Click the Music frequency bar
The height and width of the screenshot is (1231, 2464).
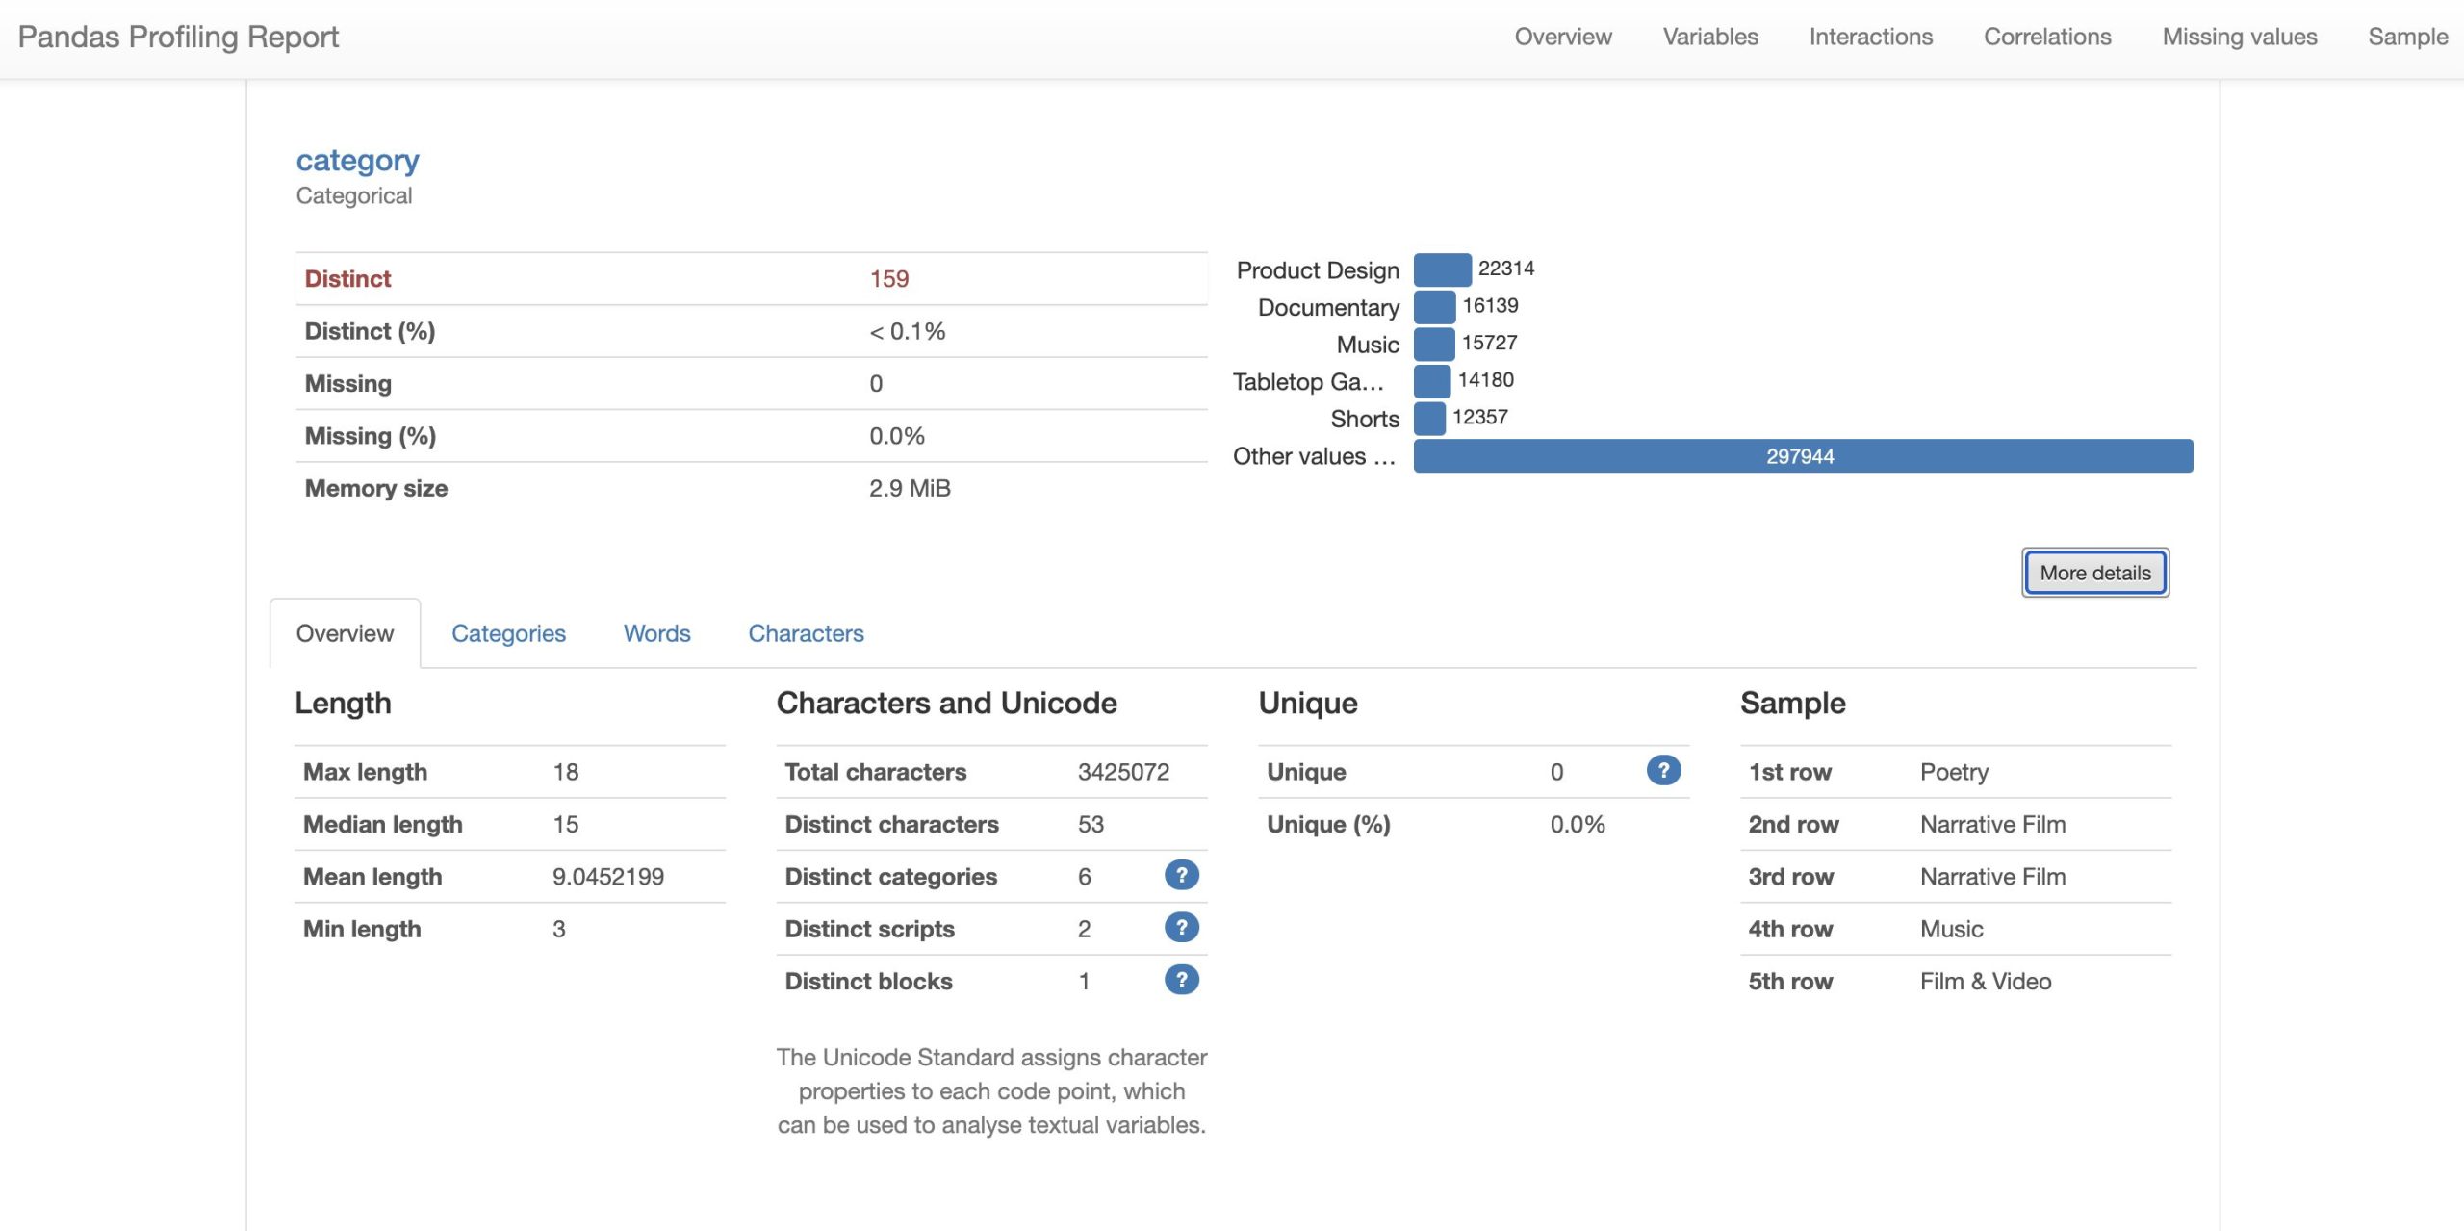(x=1433, y=344)
